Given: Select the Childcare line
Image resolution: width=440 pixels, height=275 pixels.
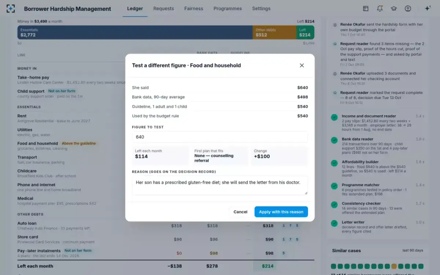Looking at the screenshot, I should pos(27,171).
